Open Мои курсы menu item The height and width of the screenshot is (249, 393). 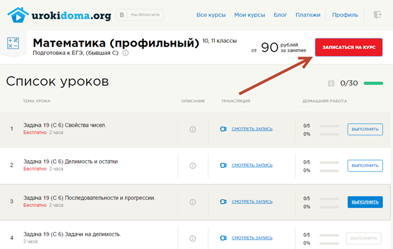point(249,15)
